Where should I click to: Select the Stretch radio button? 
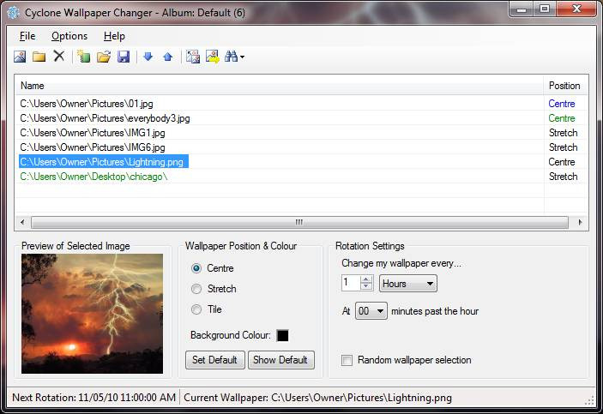tap(196, 289)
